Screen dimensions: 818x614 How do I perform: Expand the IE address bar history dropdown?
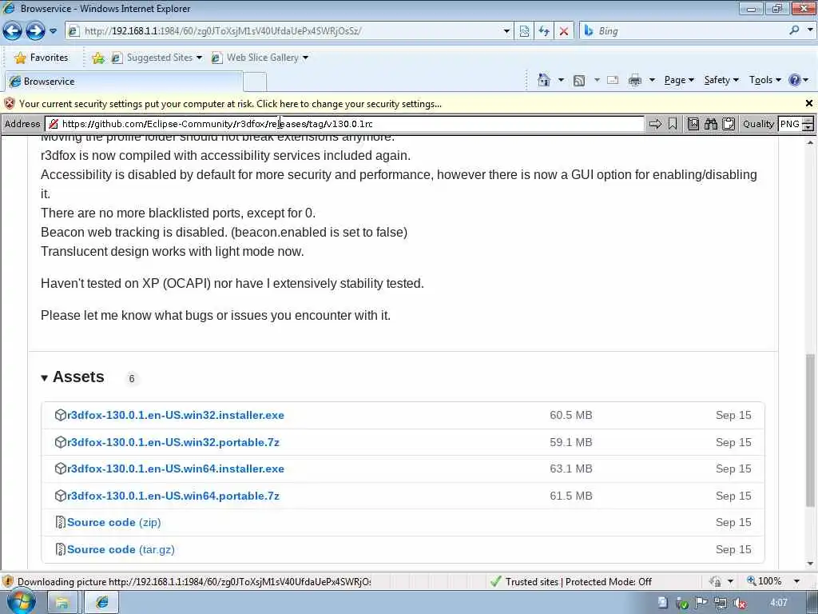click(x=506, y=31)
